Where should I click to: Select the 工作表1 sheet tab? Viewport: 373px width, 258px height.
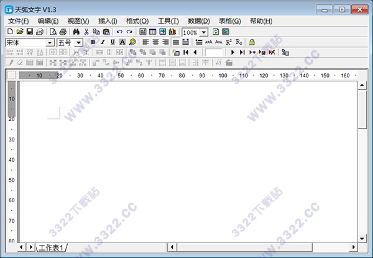(51, 248)
